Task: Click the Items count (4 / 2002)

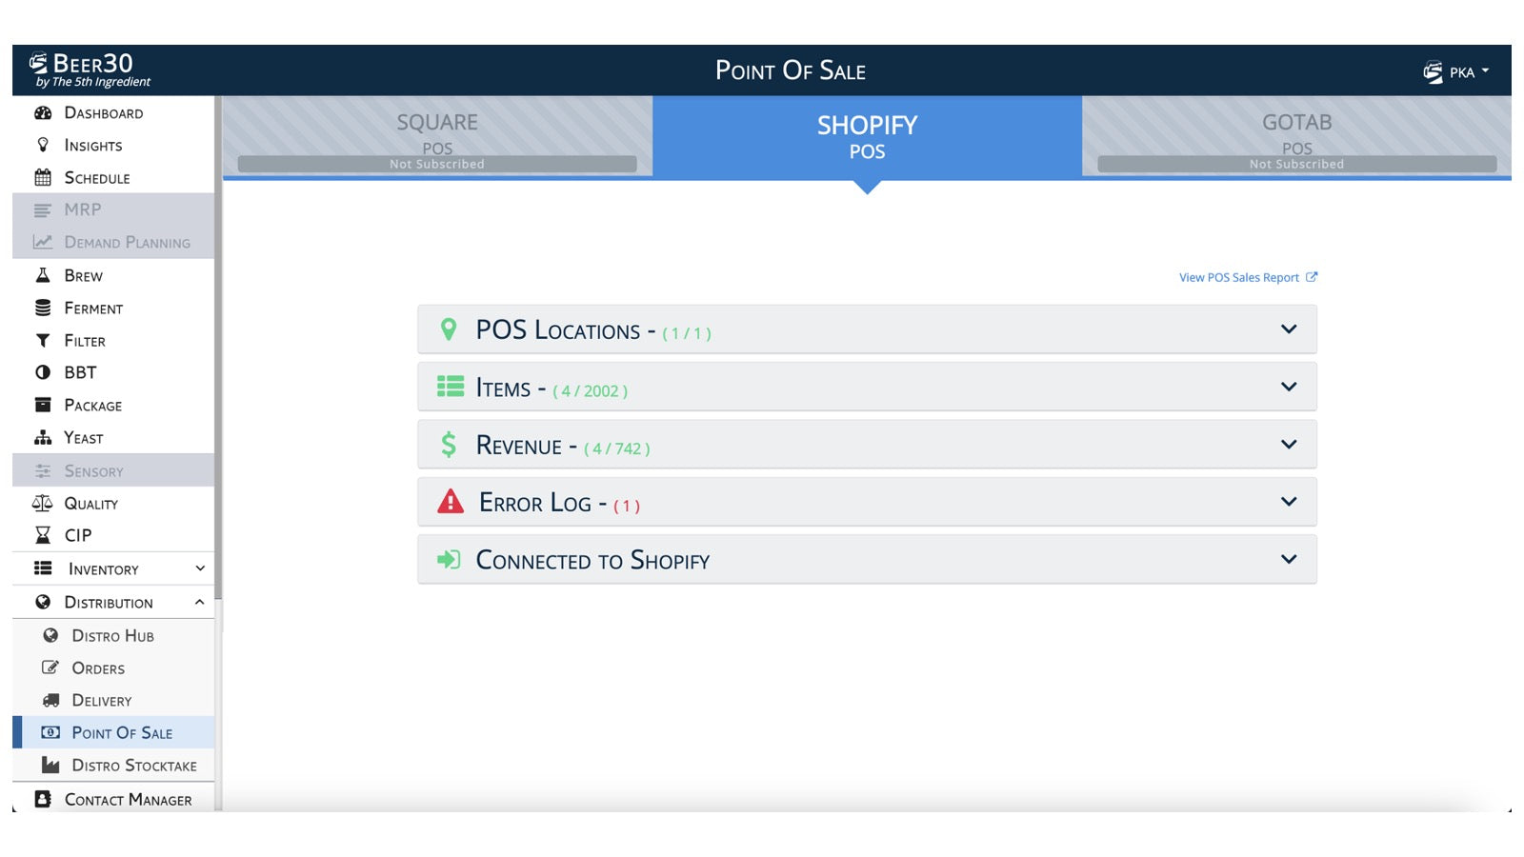Action: tap(590, 390)
